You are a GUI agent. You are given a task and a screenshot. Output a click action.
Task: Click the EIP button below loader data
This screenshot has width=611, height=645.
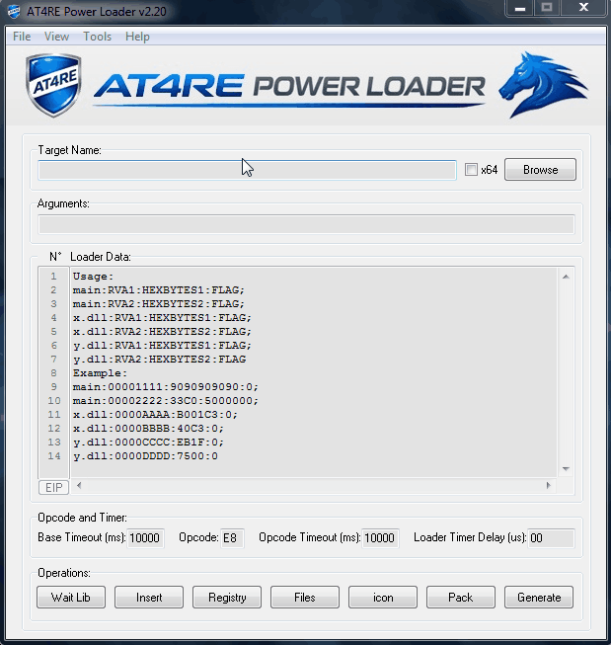click(53, 487)
